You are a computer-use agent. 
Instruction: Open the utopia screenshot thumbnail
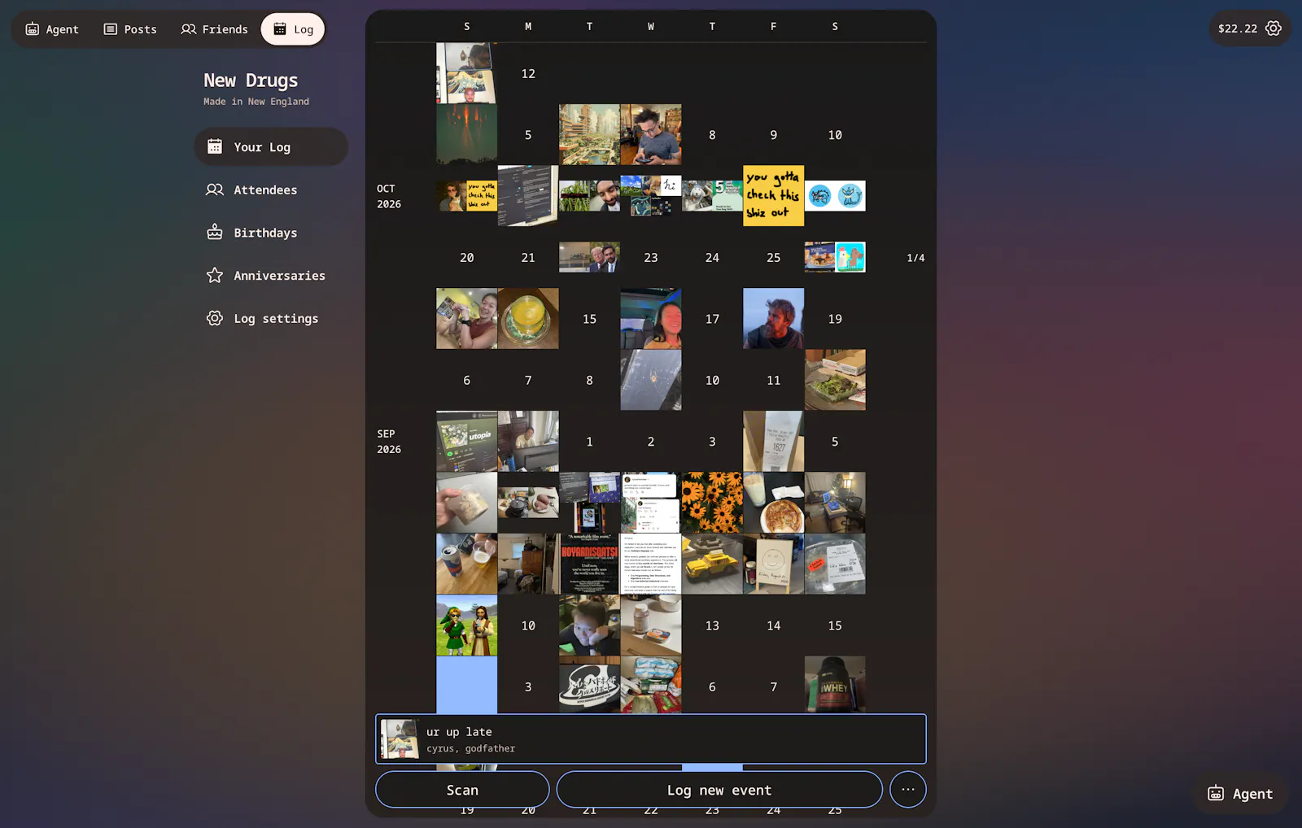(x=466, y=442)
